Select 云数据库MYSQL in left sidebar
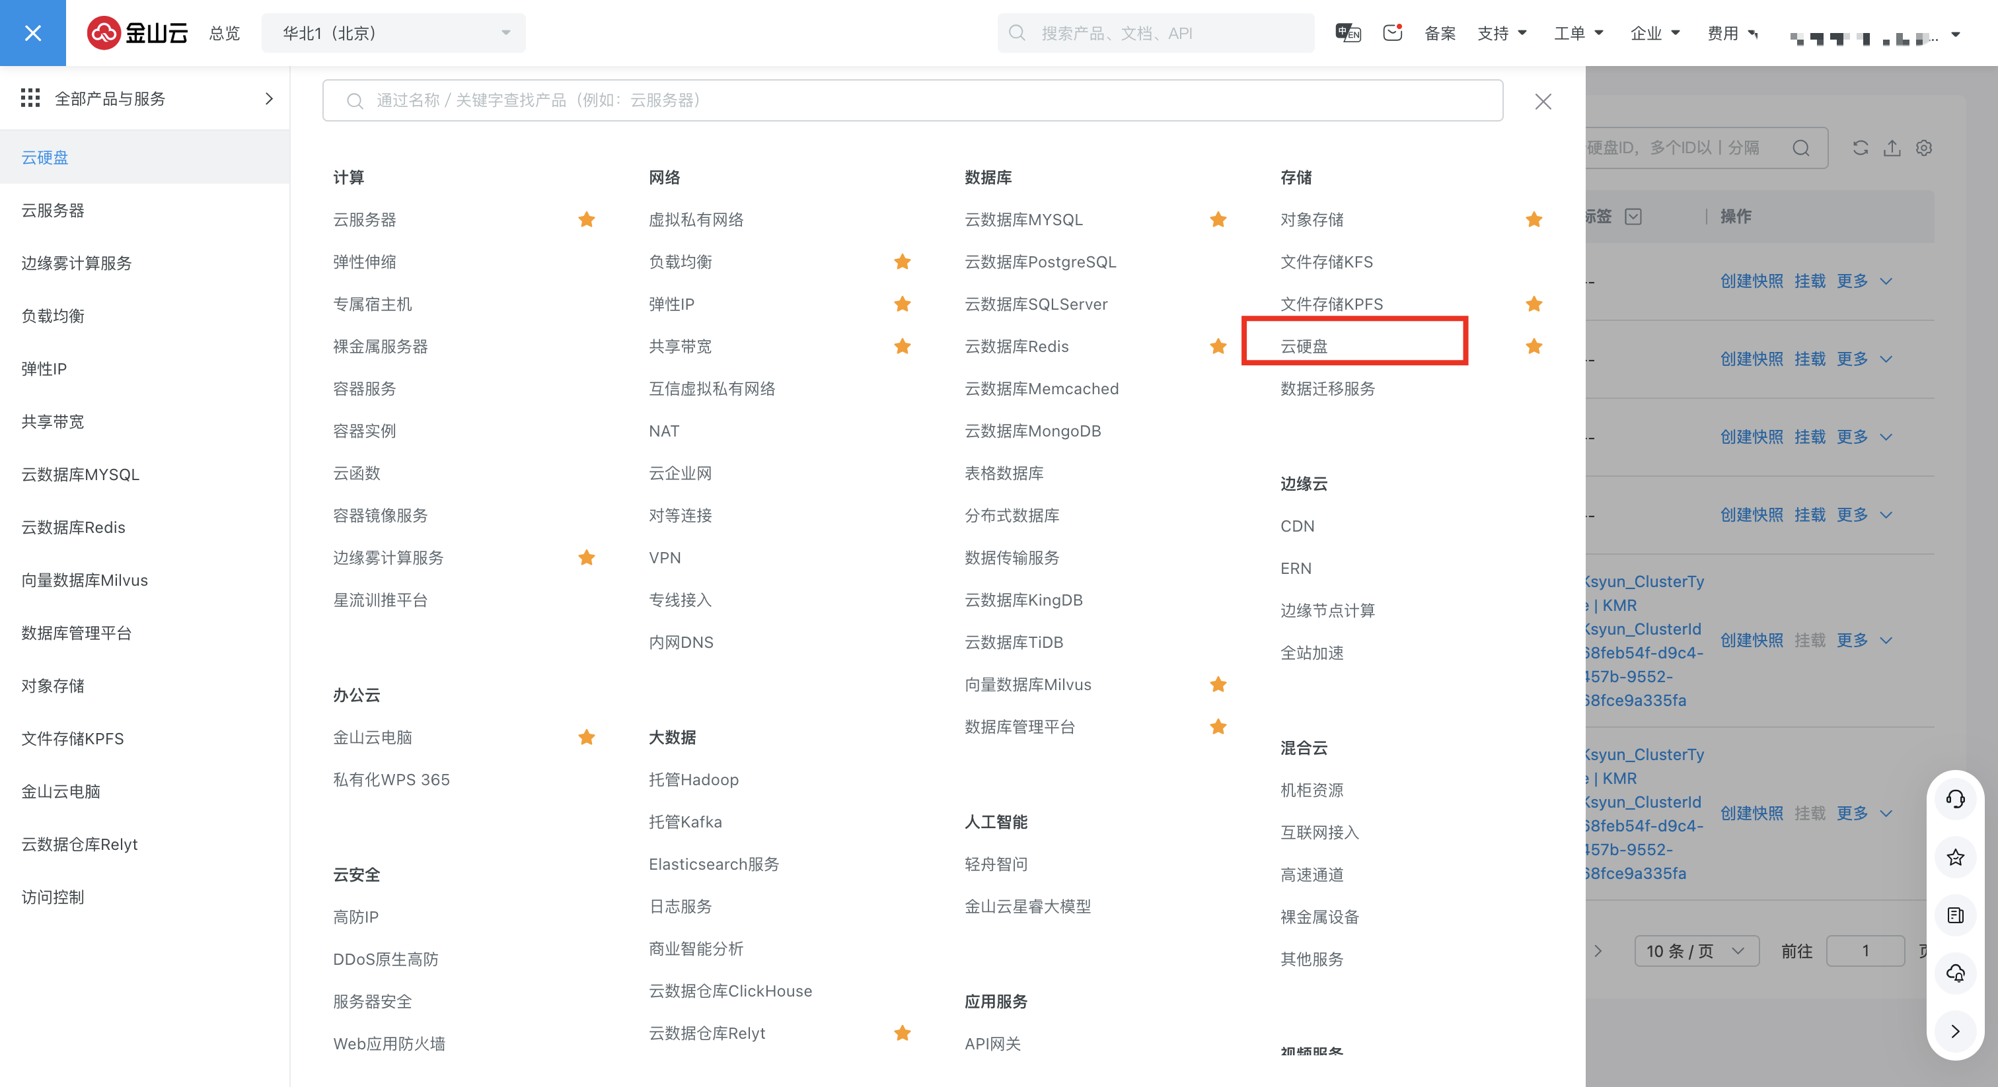Screen dimensions: 1998x1087 pyautogui.click(x=81, y=475)
